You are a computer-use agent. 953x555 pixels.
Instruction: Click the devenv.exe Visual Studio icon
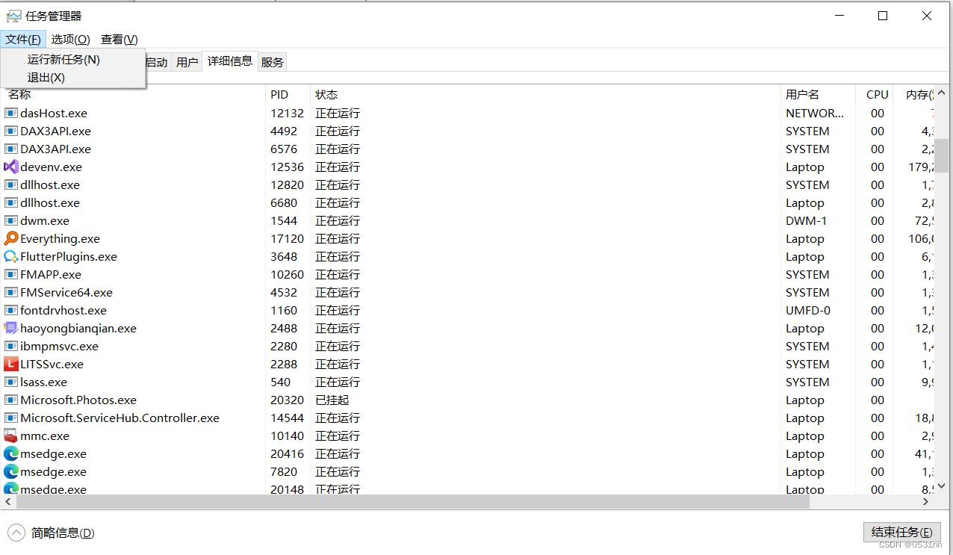[x=11, y=167]
